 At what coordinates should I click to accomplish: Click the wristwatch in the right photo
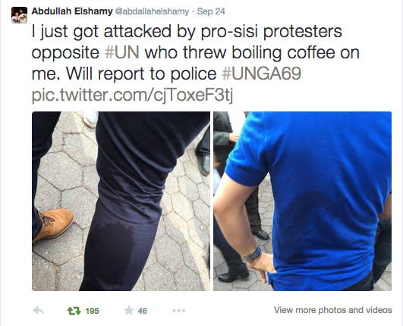[x=252, y=254]
